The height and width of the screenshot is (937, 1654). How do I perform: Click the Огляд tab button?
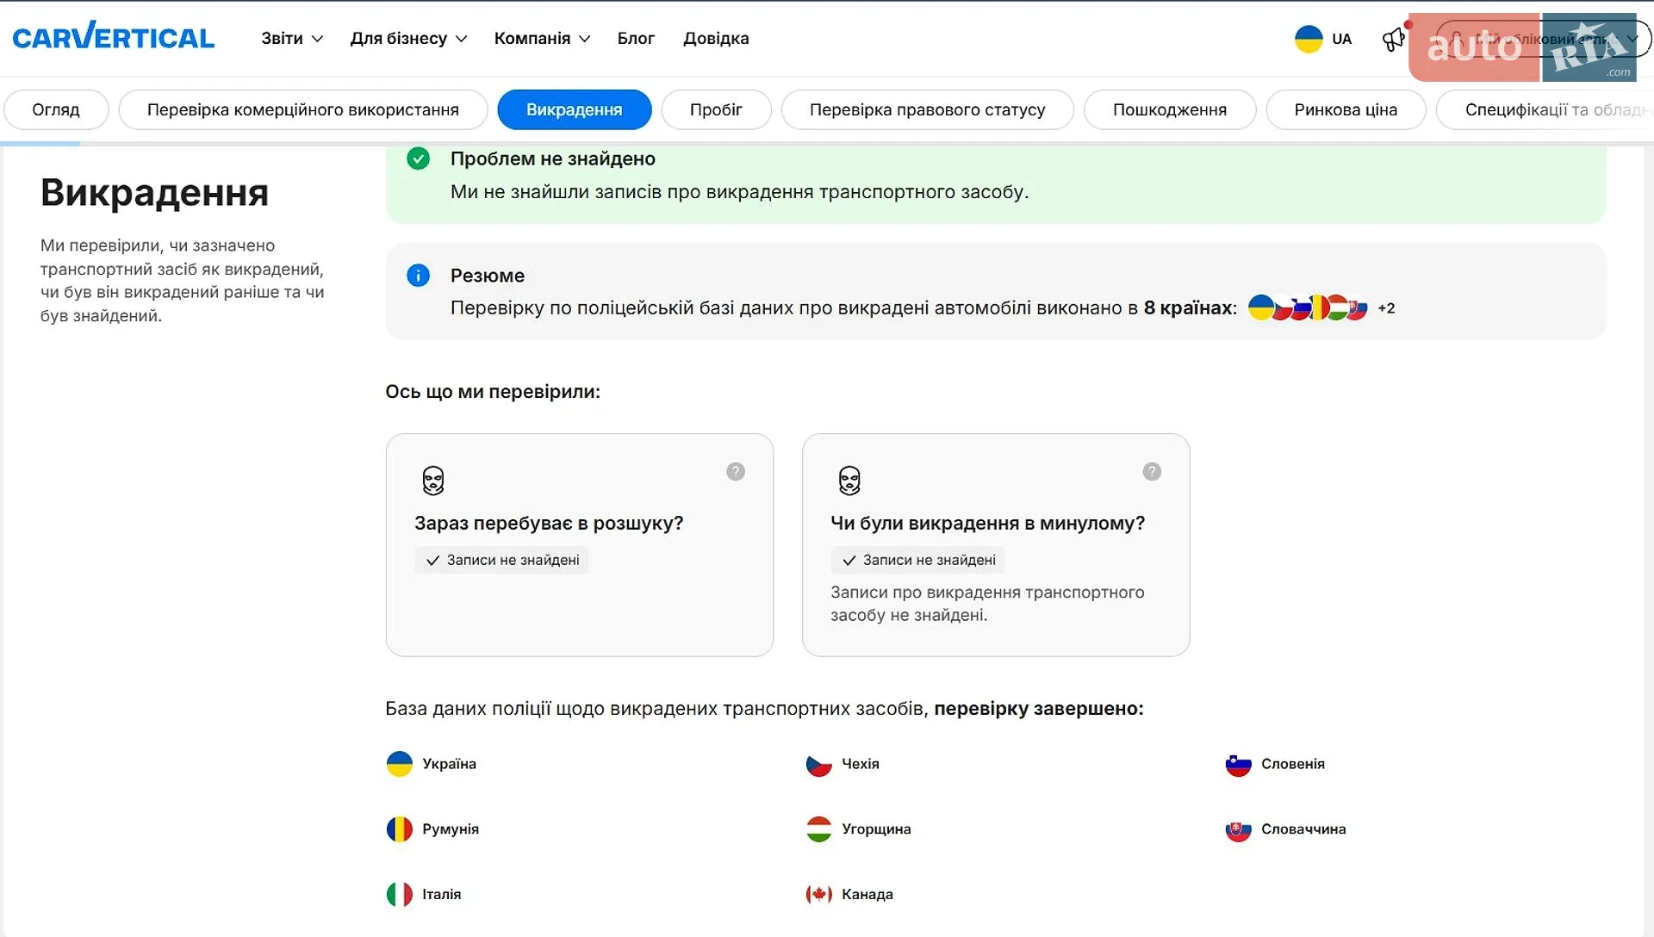click(x=56, y=109)
